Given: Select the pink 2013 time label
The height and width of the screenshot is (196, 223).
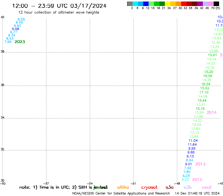Looking at the screenshot, I should tap(200, 164).
